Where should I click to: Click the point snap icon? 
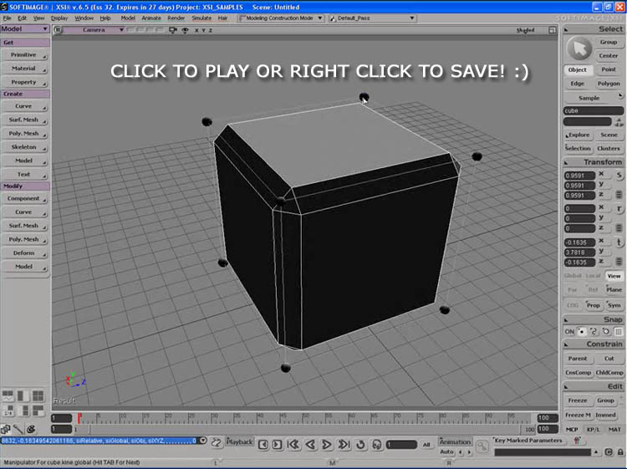[582, 331]
